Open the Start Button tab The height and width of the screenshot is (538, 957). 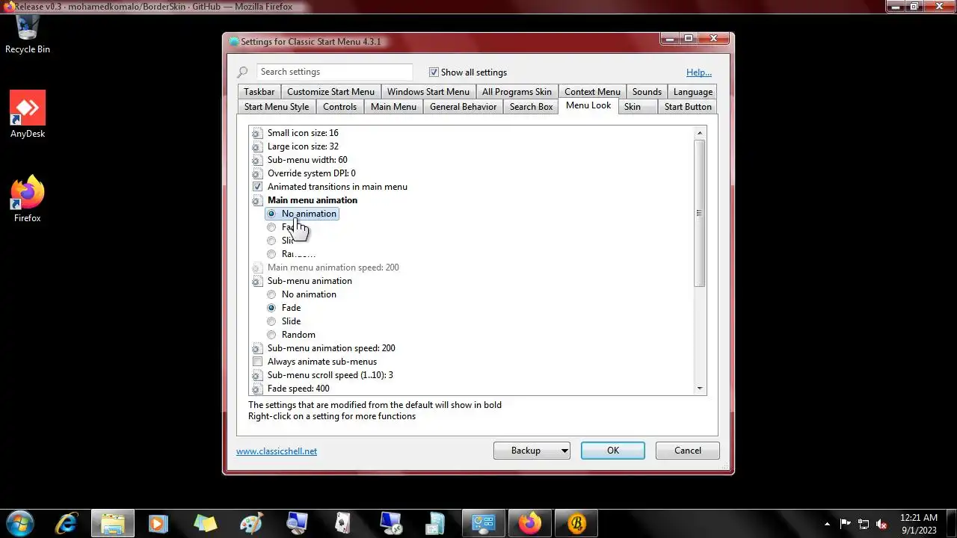(x=688, y=107)
